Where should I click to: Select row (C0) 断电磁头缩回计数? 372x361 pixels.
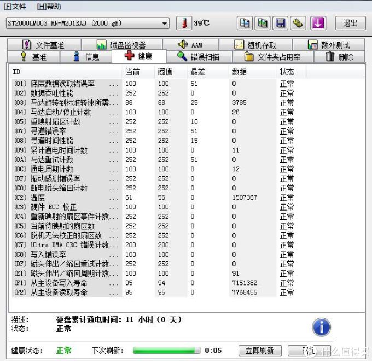coord(154,188)
